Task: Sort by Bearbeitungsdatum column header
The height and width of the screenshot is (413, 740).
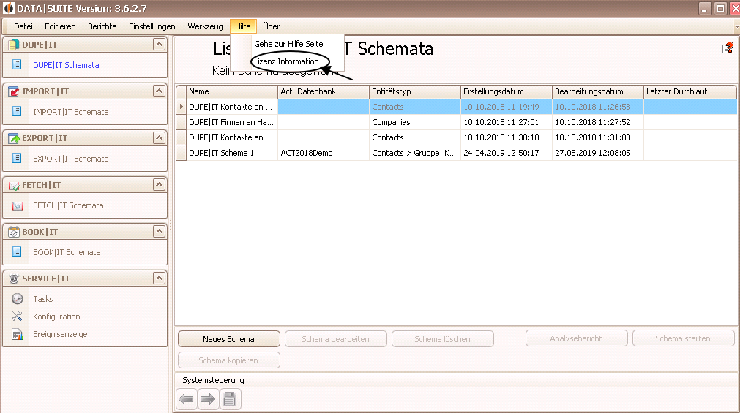Action: (x=598, y=91)
